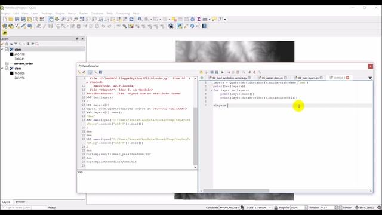The width and height of the screenshot is (382, 215).
Task: Toggle visibility of the stream_order layer
Action: pyautogui.click(x=7, y=64)
